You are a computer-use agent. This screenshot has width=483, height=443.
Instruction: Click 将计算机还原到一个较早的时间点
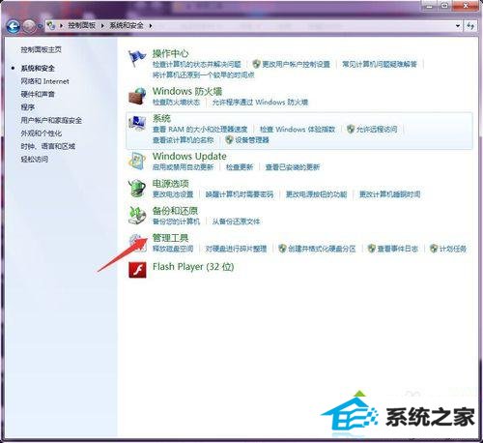(x=204, y=75)
